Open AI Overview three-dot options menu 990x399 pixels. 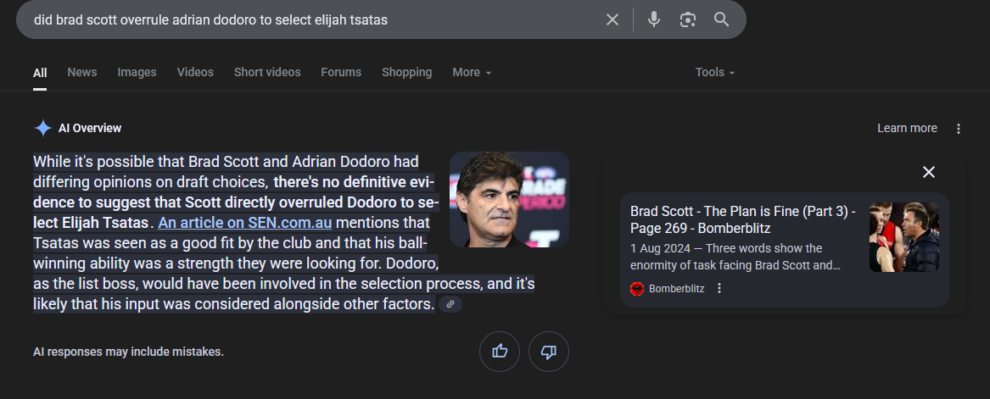point(959,129)
